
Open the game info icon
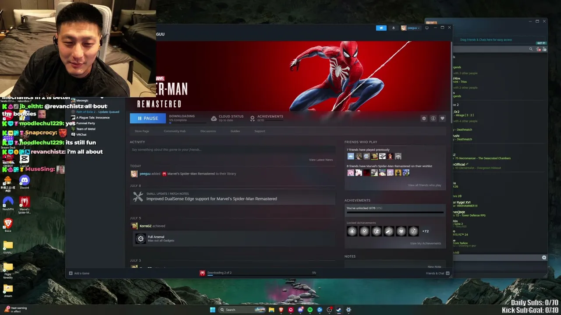pyautogui.click(x=433, y=119)
